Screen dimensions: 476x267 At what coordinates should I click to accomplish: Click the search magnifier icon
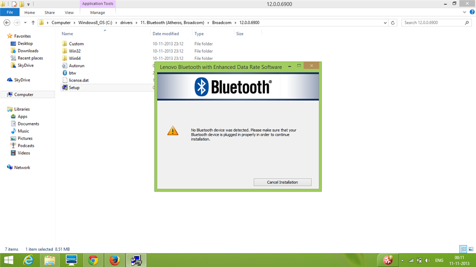click(x=467, y=23)
